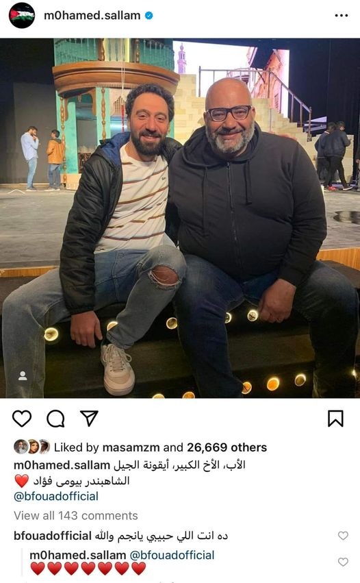
Task: Tap liker avatars beside Liked by
Action: [32, 447]
